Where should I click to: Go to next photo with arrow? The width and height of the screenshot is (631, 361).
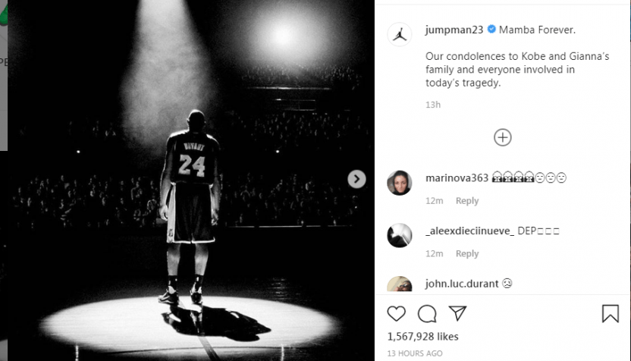click(x=356, y=179)
